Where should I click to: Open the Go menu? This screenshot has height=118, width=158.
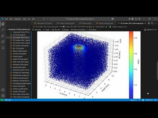click(29, 19)
